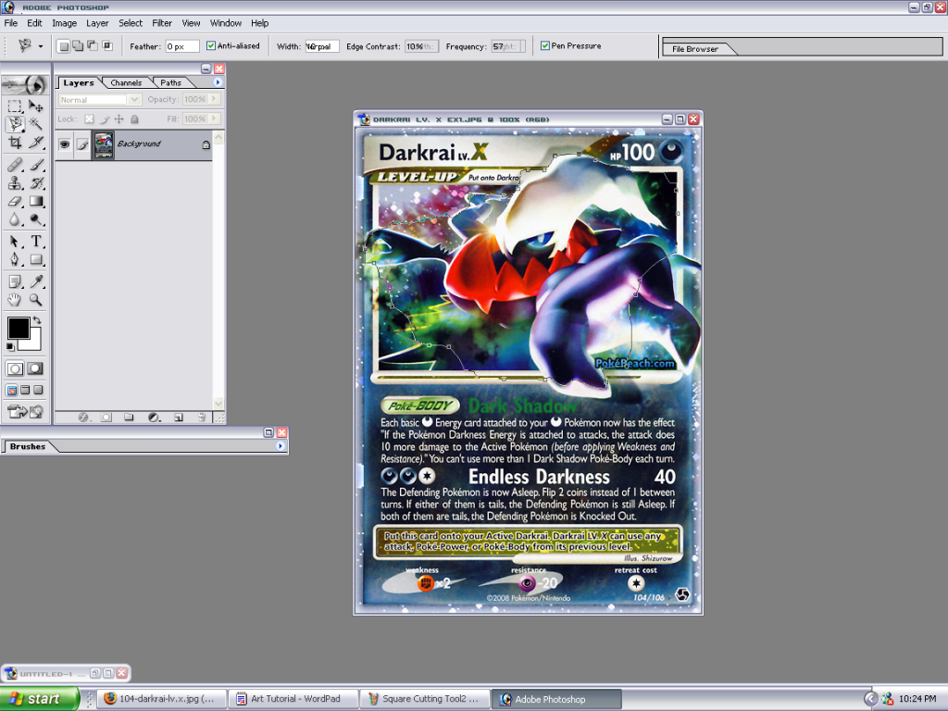Click the foreground color swatch
Screen dimensions: 948x711
19,328
